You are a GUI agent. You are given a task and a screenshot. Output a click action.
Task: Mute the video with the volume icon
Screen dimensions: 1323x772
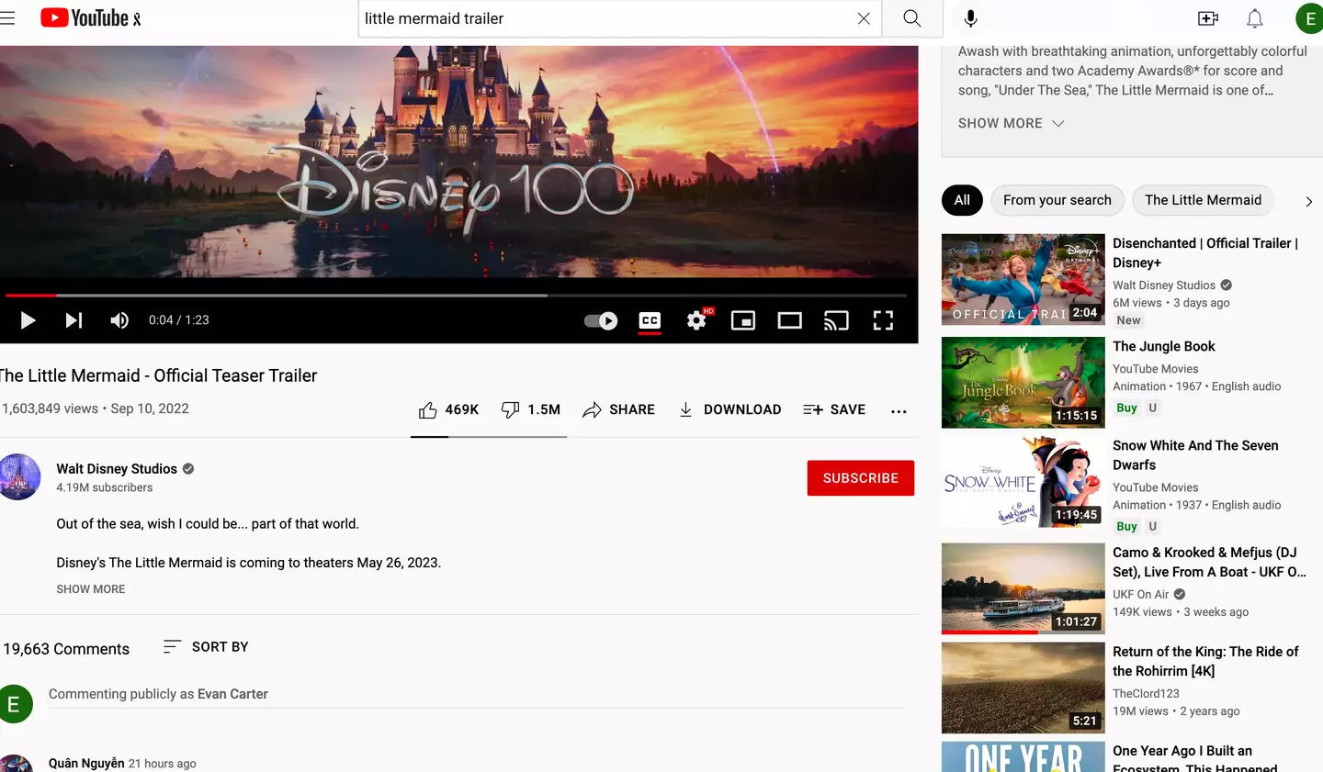(119, 320)
